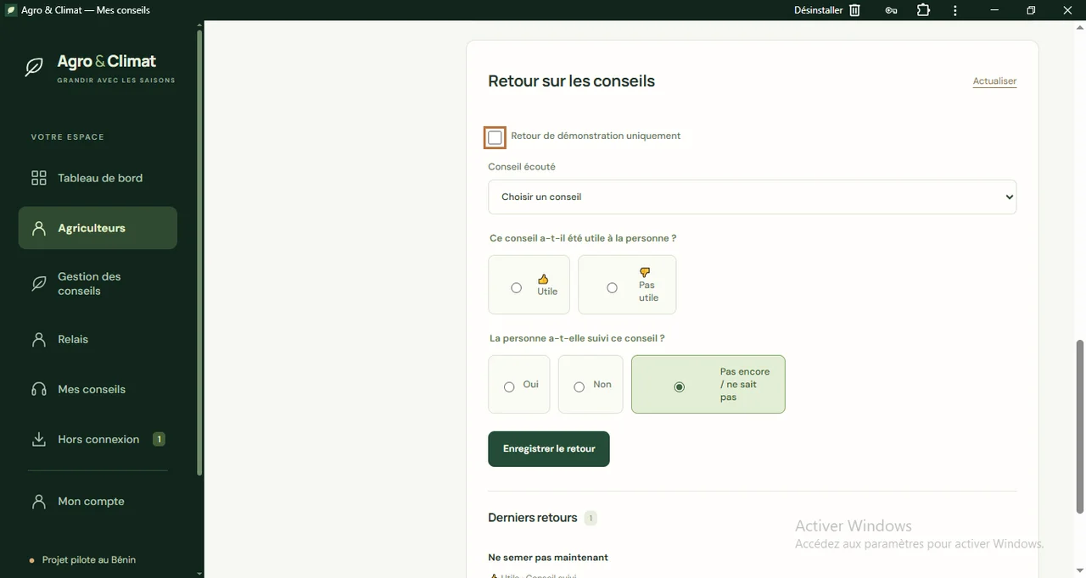The image size is (1086, 578).
Task: Click Enregistrer le retour button
Action: pos(549,449)
